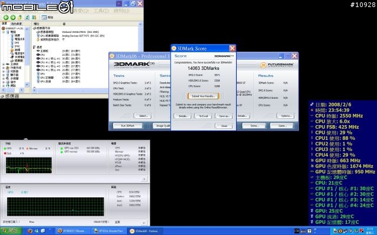
Task: Expand the Operating System node in EVEREST tree
Action: click(x=4, y=68)
